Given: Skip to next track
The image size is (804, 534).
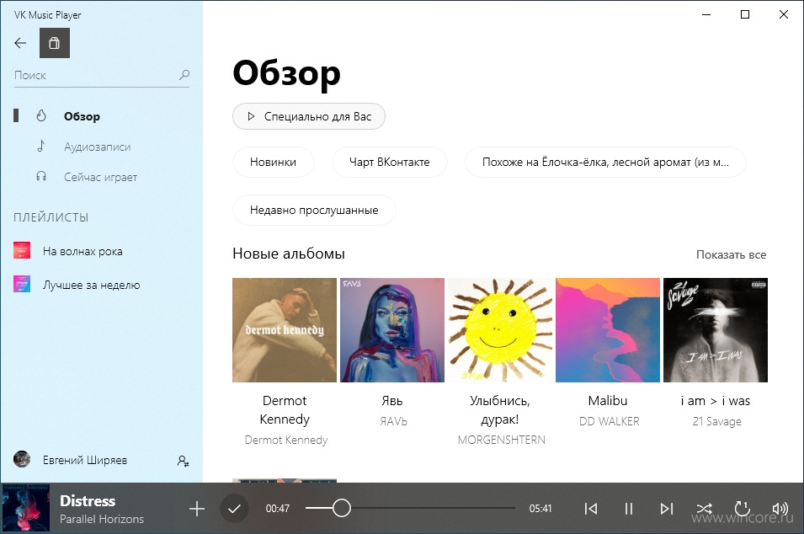Looking at the screenshot, I should coord(666,509).
